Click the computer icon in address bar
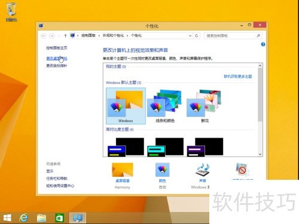 point(72,36)
